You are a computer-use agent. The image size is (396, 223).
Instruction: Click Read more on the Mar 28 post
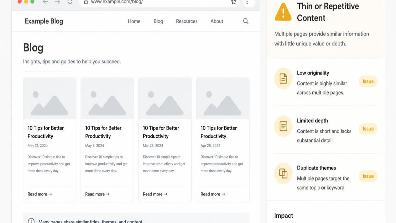[155, 194]
